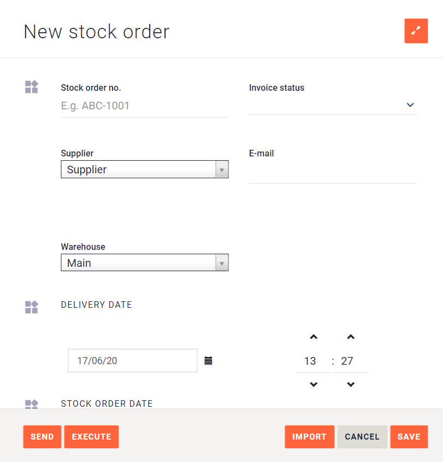Save the stock order
The image size is (443, 462).
pos(409,436)
